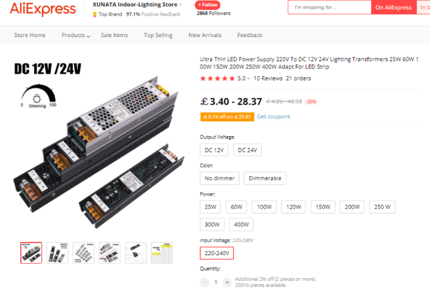Click the Get coupons link

pos(273,116)
